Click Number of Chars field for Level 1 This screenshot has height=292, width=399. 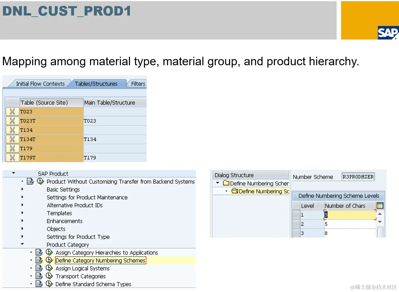pyautogui.click(x=350, y=215)
